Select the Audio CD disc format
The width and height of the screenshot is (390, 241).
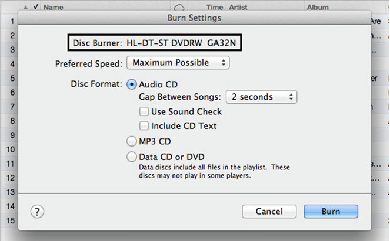132,84
